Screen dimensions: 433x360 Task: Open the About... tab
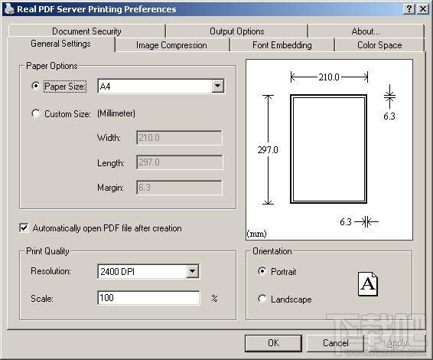coord(366,31)
